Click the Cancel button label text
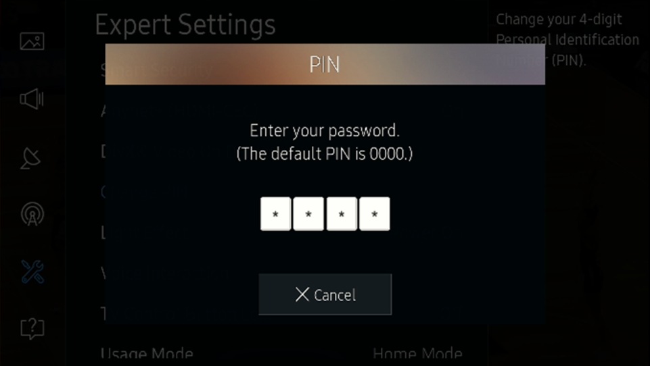This screenshot has height=366, width=650. click(x=335, y=295)
